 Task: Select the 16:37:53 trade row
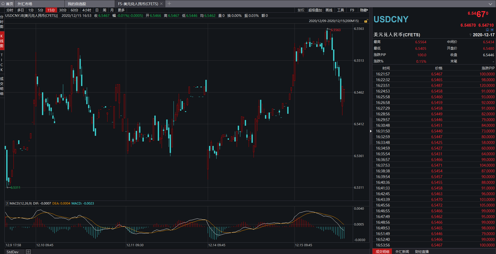[x=434, y=165]
